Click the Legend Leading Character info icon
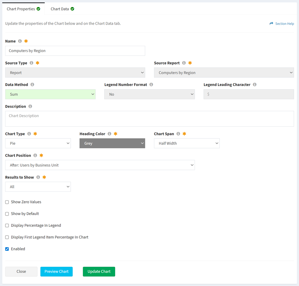This screenshot has height=286, width=299. (x=255, y=84)
